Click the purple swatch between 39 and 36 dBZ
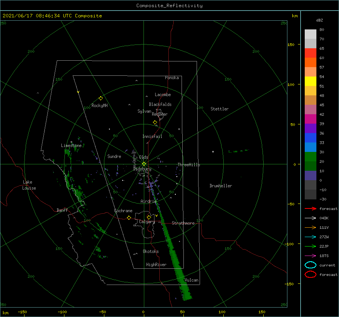 (310, 128)
